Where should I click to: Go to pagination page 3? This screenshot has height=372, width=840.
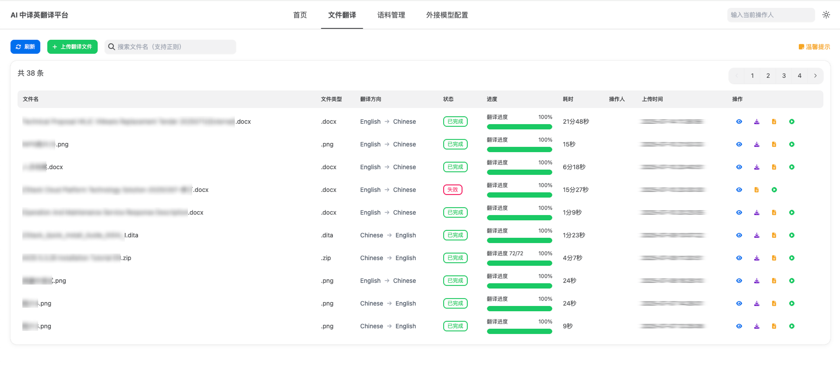pos(784,76)
